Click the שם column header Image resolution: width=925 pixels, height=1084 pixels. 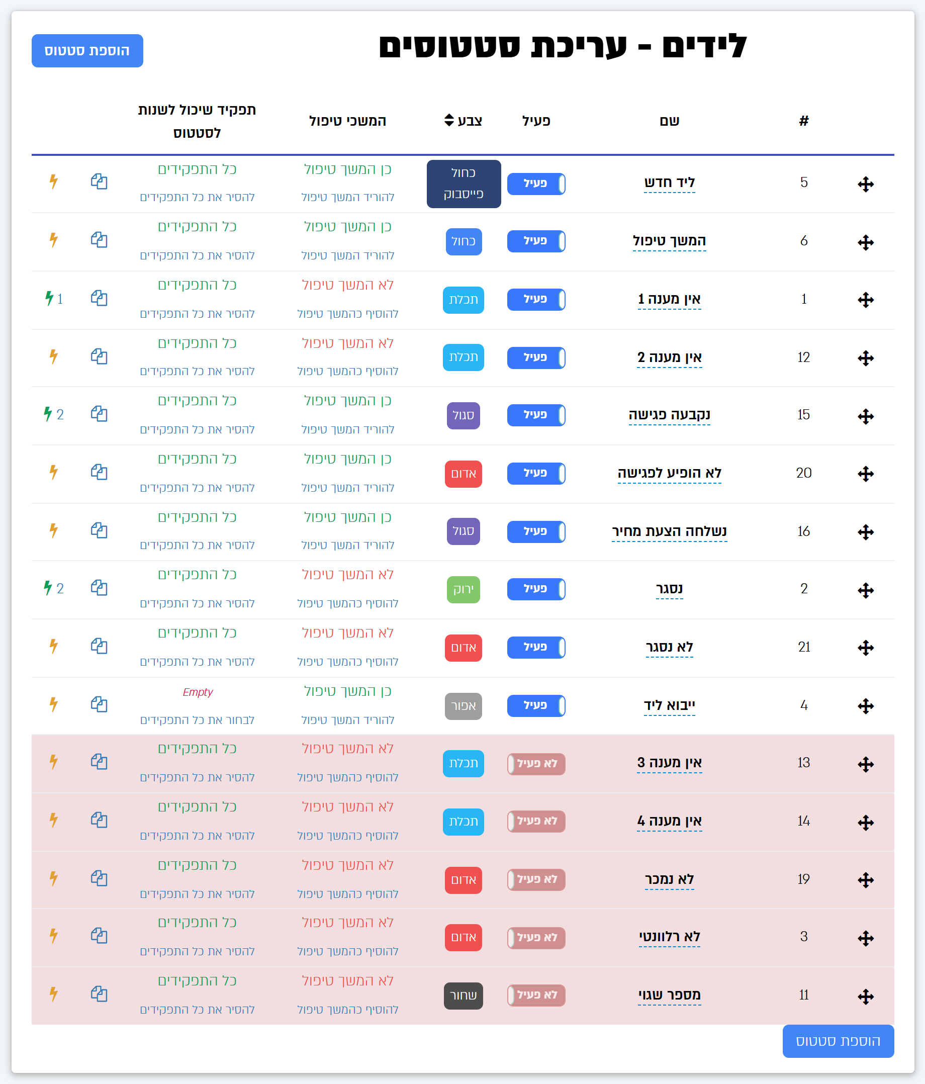(669, 121)
